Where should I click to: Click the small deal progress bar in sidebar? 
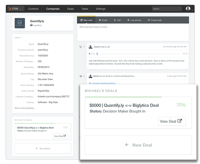coord(35,123)
